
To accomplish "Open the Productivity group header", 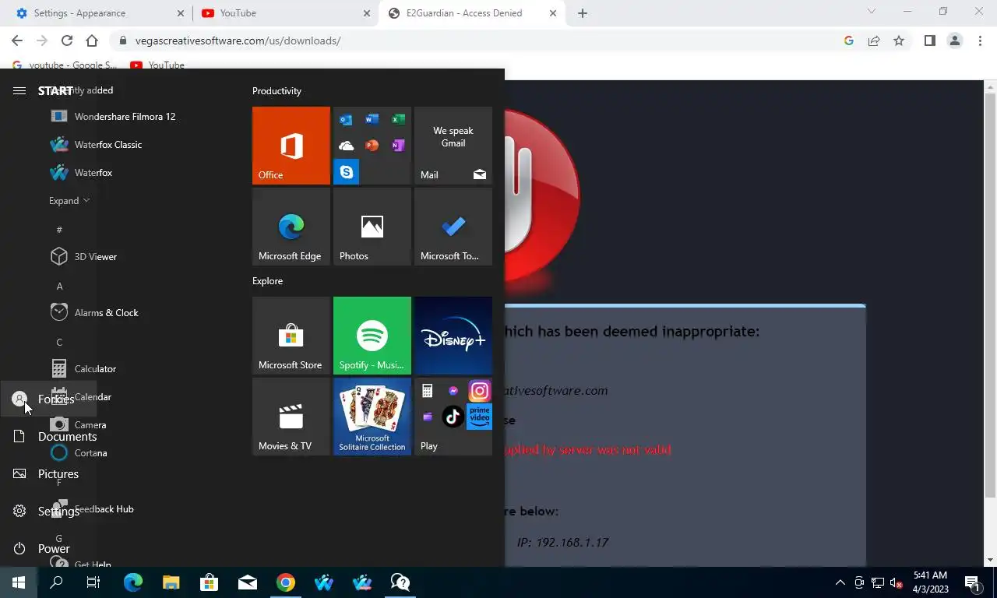I will point(277,91).
